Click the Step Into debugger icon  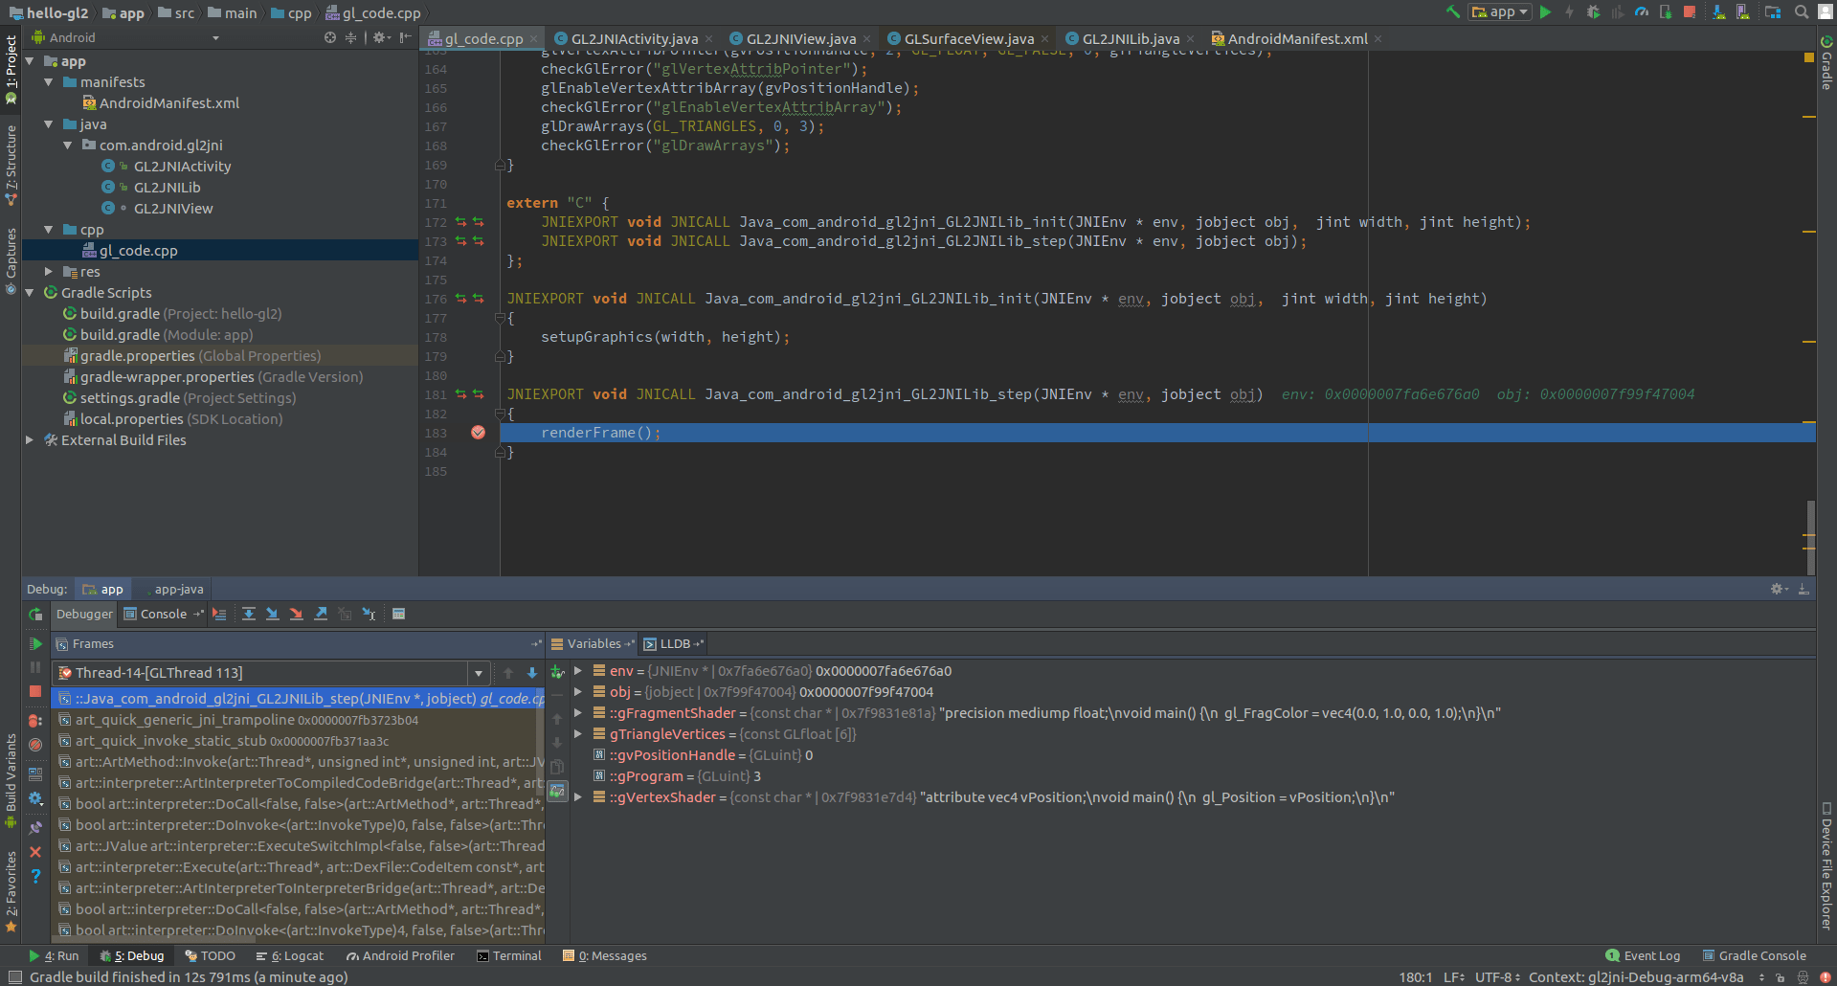[x=273, y=615]
